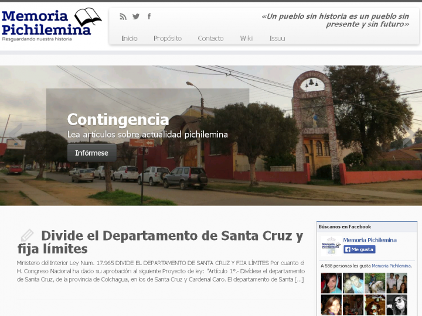Select Contacto in the navigation bar
The image size is (422, 316).
[x=210, y=38]
